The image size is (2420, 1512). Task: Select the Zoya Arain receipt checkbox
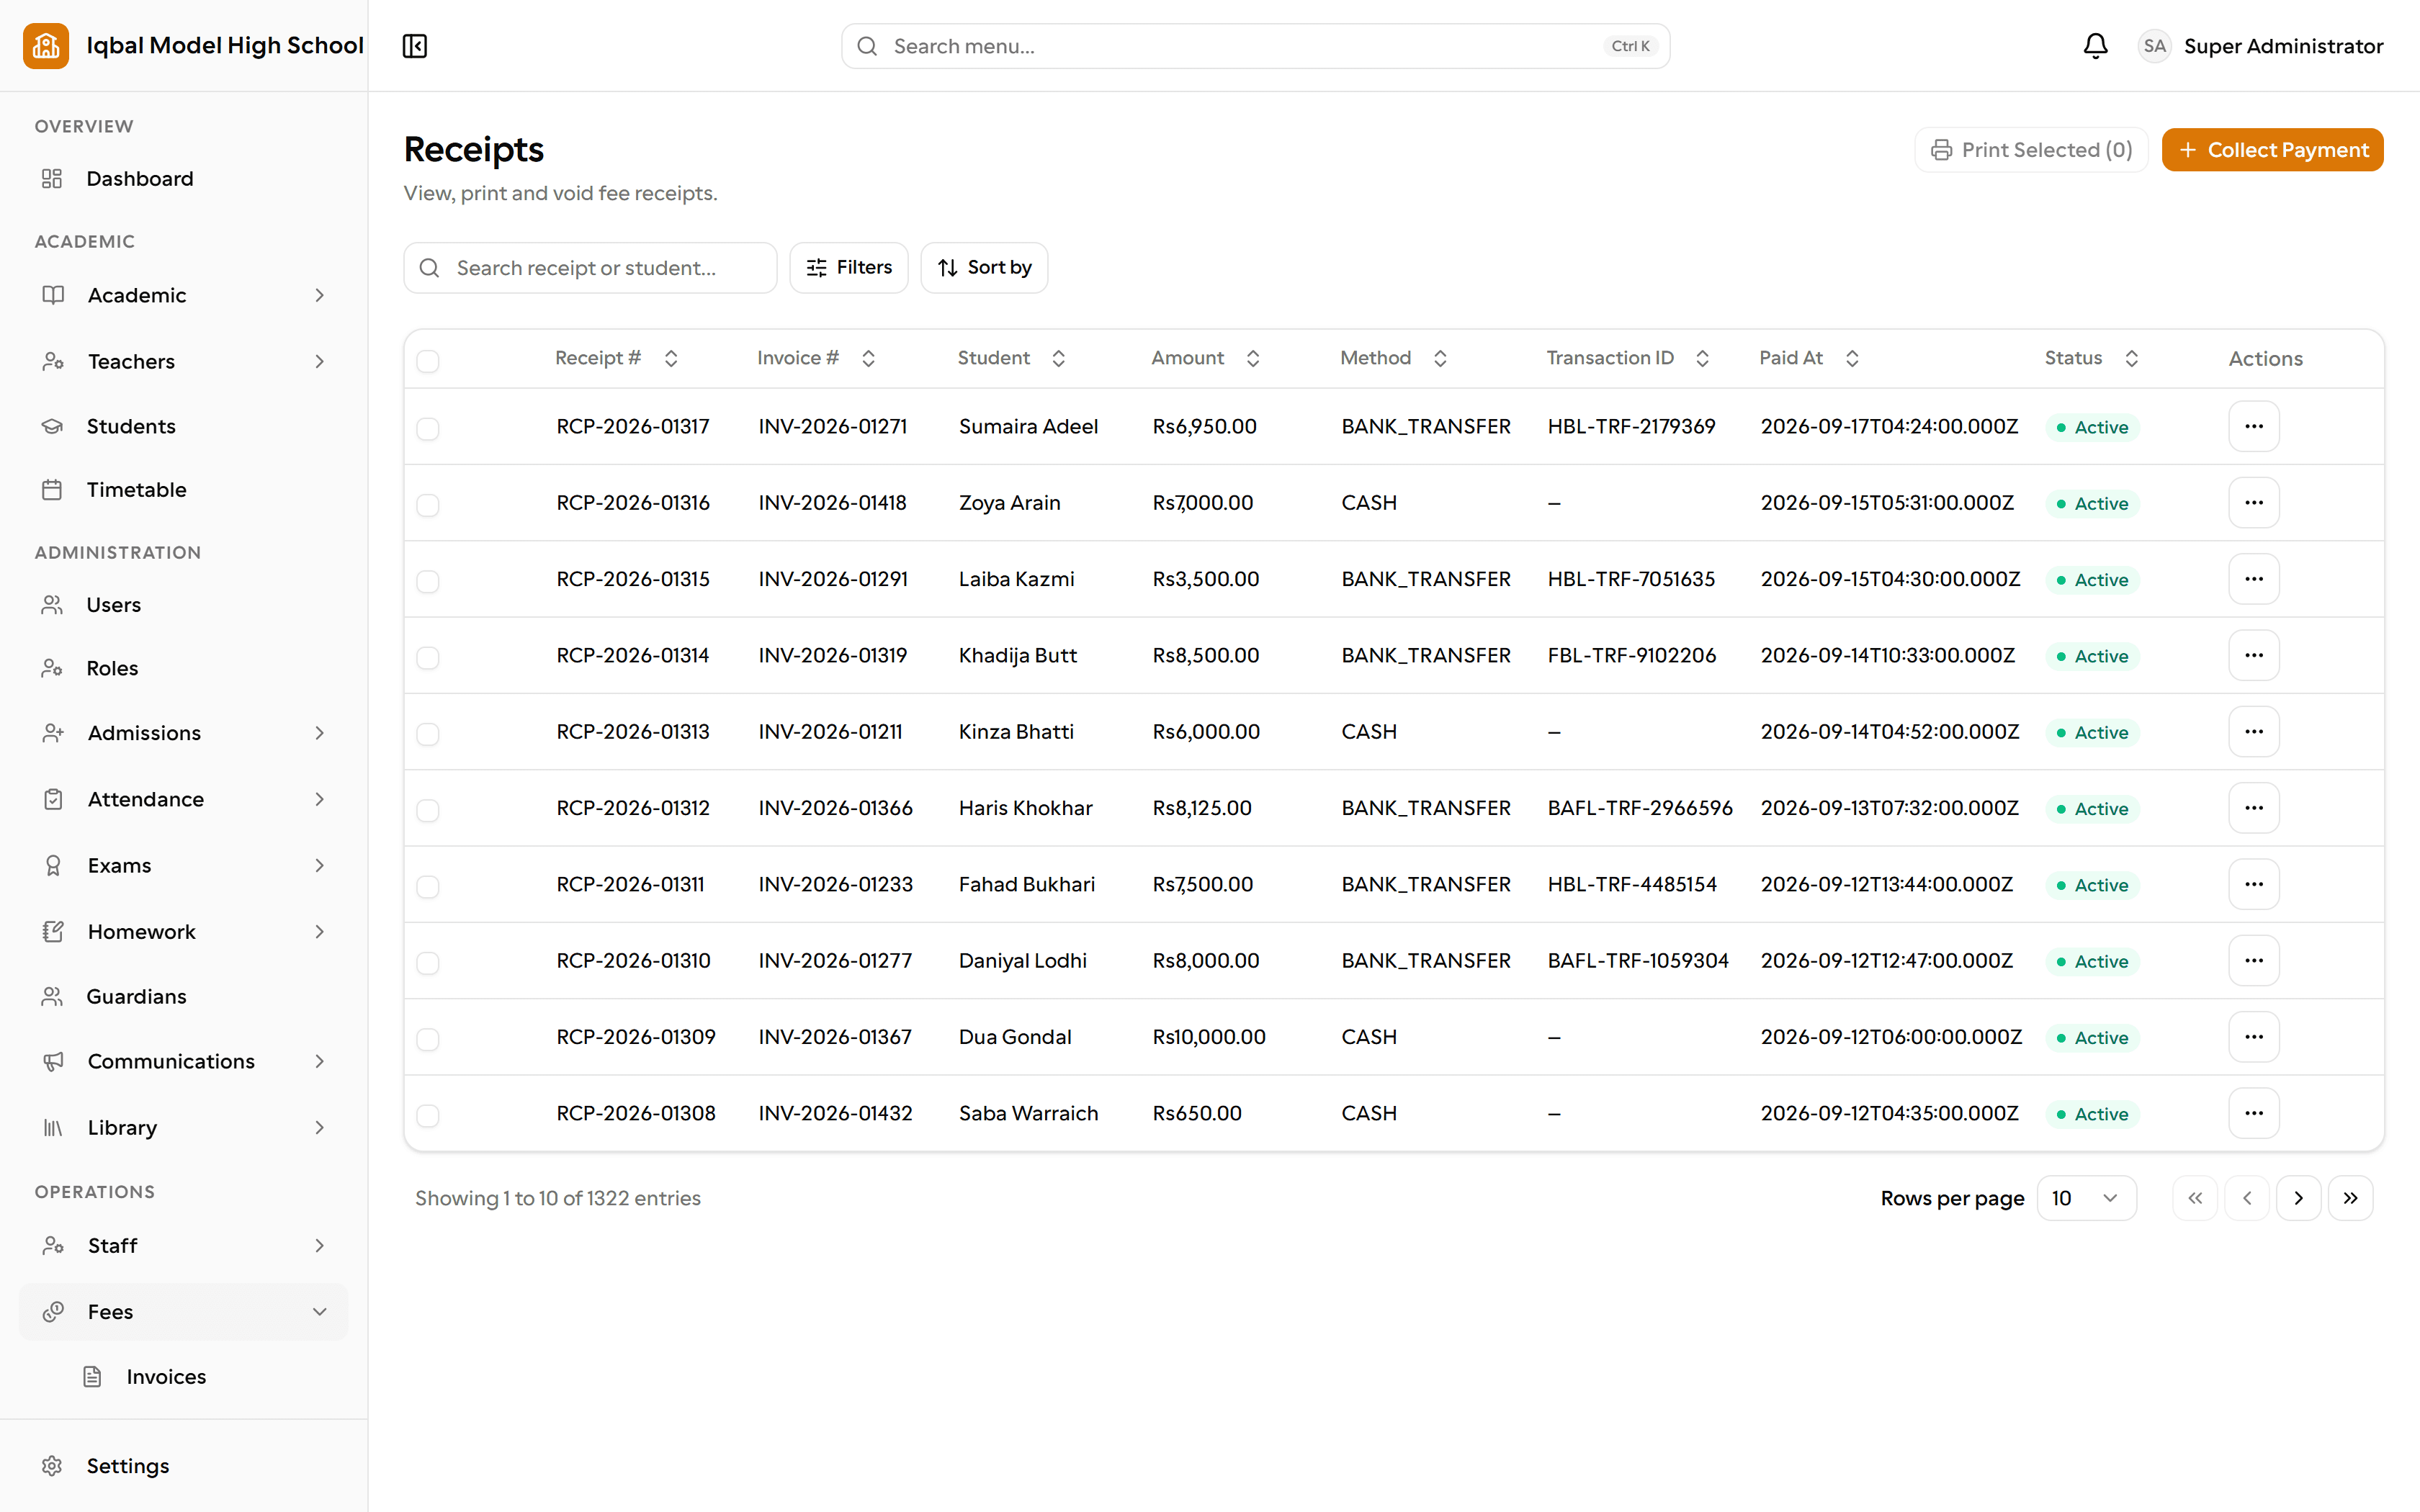[x=428, y=505]
